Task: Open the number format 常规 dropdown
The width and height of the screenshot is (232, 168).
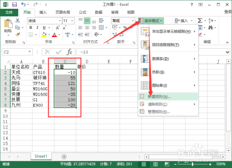Action: tap(133, 21)
